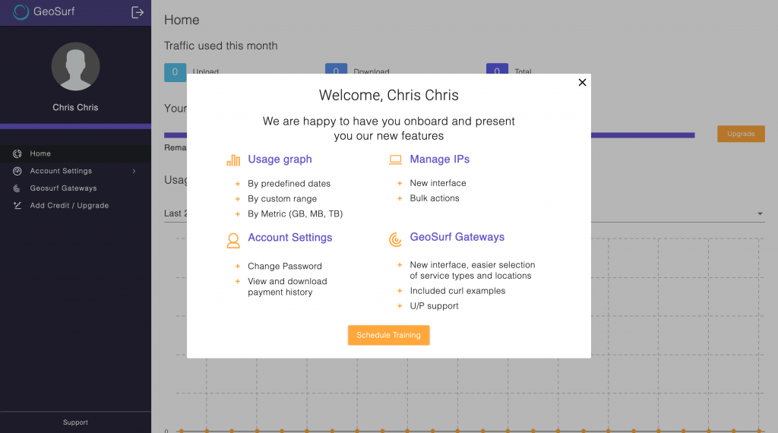
Task: Click the Account Settings sidebar icon
Action: (17, 171)
